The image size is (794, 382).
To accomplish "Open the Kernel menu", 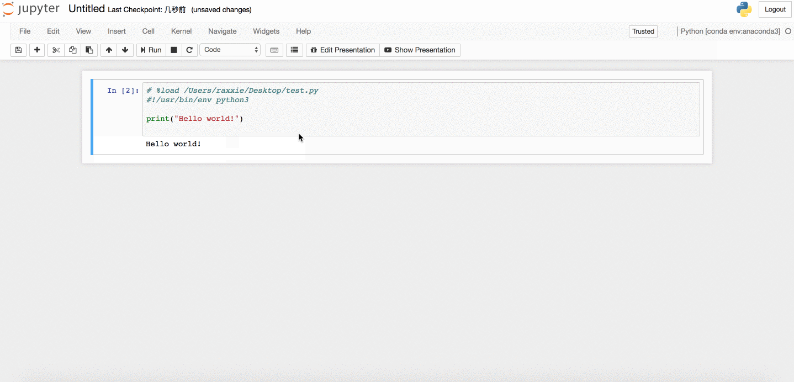I will tap(181, 31).
